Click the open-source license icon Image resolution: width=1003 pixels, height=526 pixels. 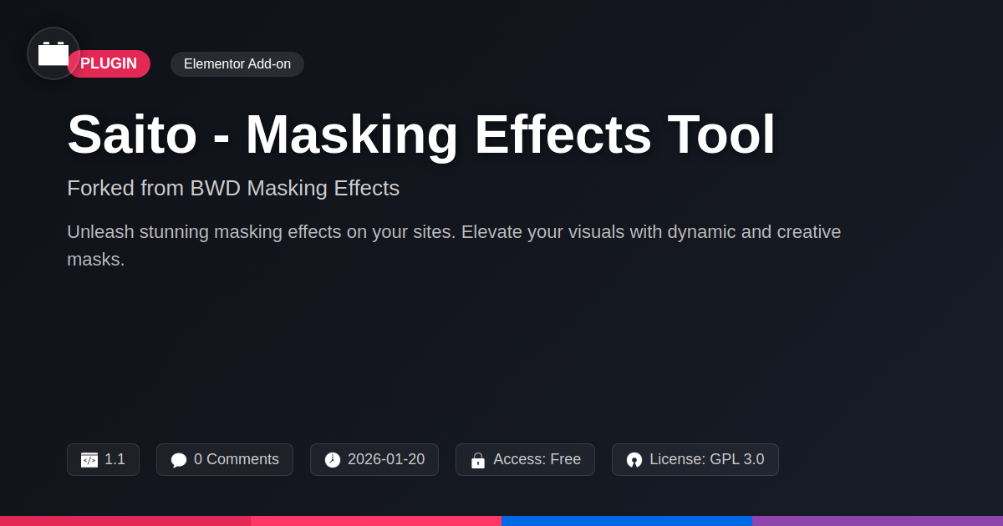(634, 460)
